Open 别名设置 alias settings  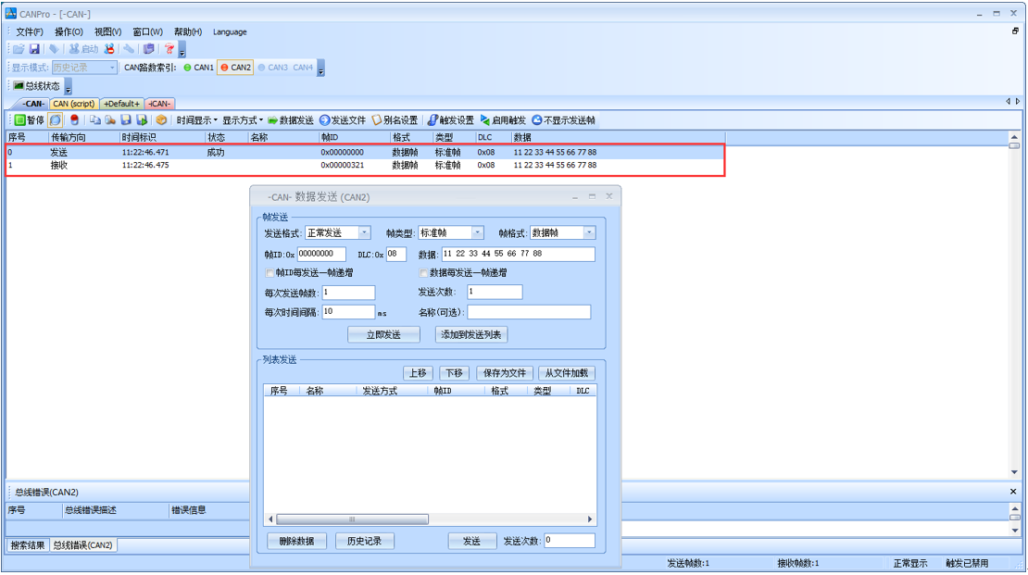point(395,120)
